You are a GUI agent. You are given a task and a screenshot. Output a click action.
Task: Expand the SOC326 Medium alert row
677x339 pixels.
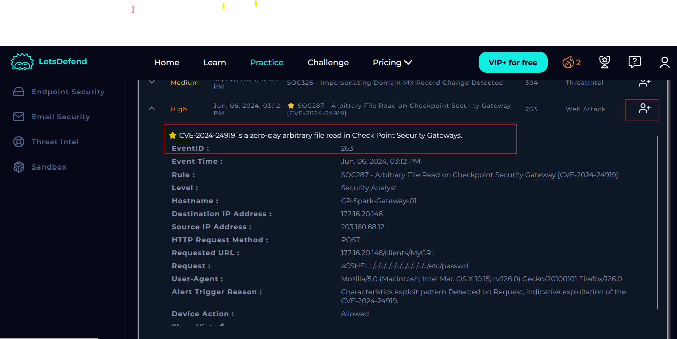pos(152,82)
